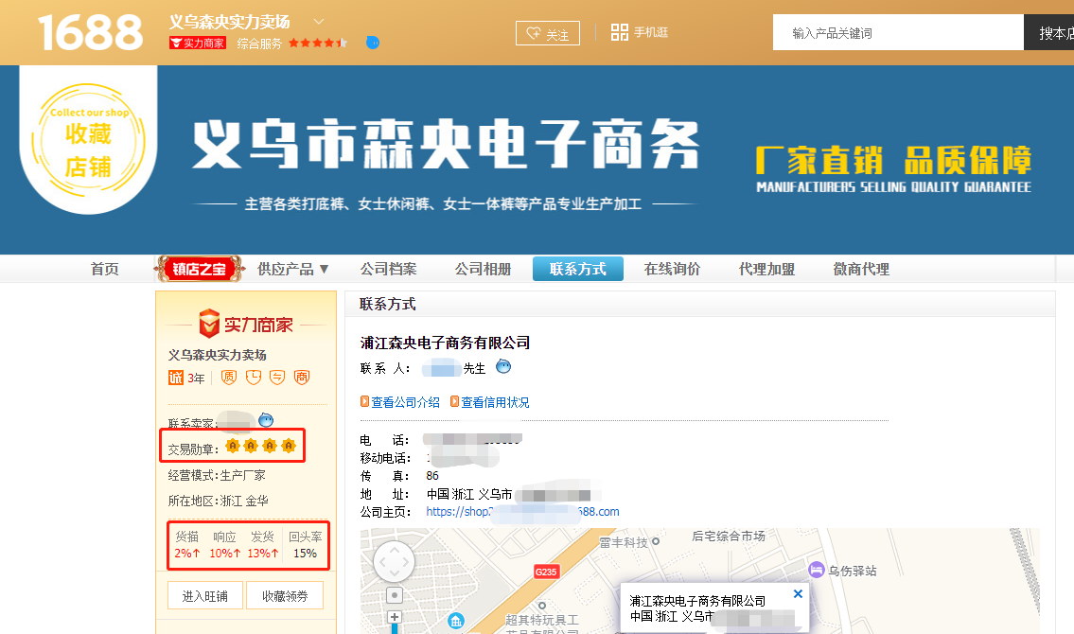Open the 公司相册 tab
The height and width of the screenshot is (634, 1074).
coord(483,269)
